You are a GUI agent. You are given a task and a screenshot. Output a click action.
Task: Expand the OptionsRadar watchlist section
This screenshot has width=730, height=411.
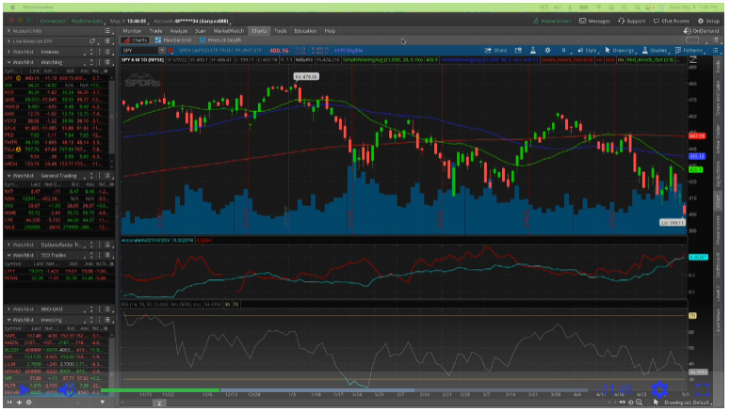[8, 245]
